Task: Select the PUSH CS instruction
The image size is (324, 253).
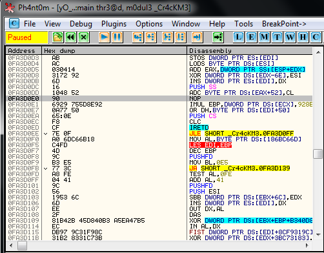Action: [203, 116]
